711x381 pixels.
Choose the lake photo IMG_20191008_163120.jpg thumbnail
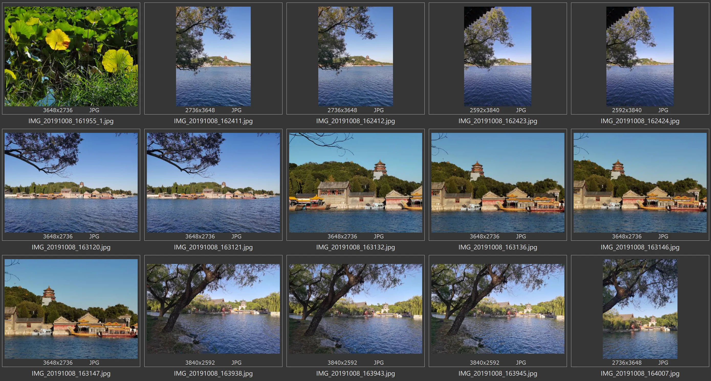click(x=71, y=183)
